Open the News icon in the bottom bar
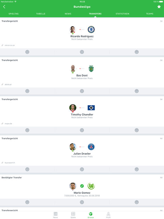The height and width of the screenshot is (219, 164). (56, 215)
